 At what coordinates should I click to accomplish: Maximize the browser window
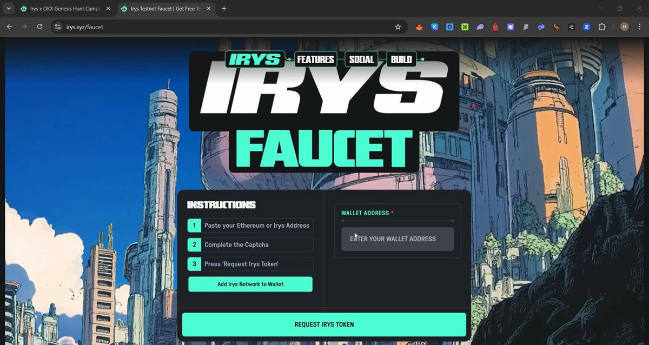(620, 9)
